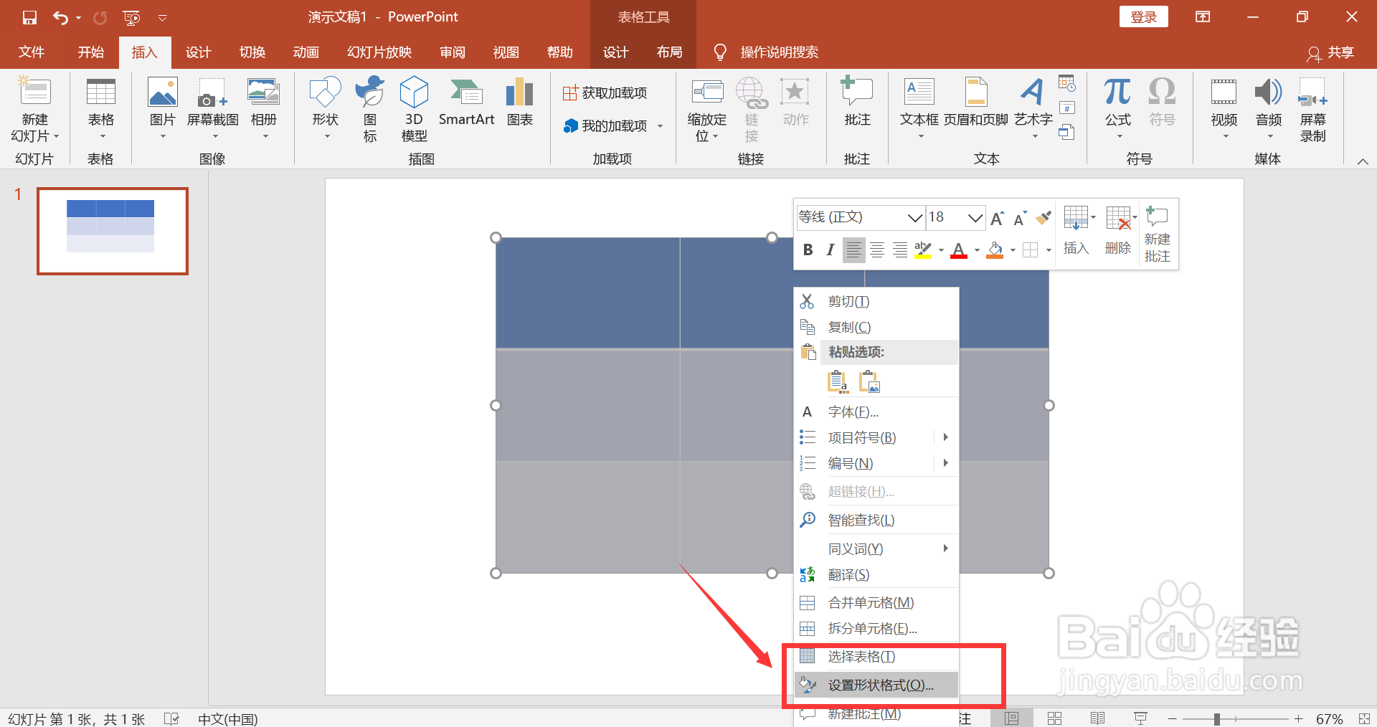Toggle bold in the mini toolbar
The height and width of the screenshot is (727, 1377).
[x=808, y=250]
